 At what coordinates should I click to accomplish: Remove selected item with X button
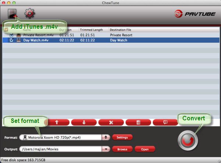111,122
